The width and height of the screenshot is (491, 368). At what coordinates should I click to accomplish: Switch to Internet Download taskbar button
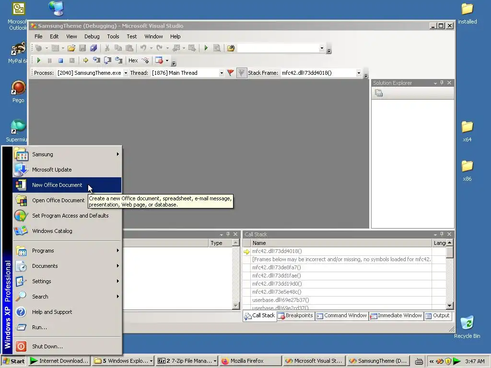click(59, 361)
